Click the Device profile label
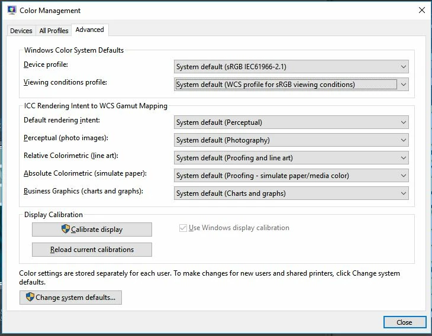 (x=46, y=64)
